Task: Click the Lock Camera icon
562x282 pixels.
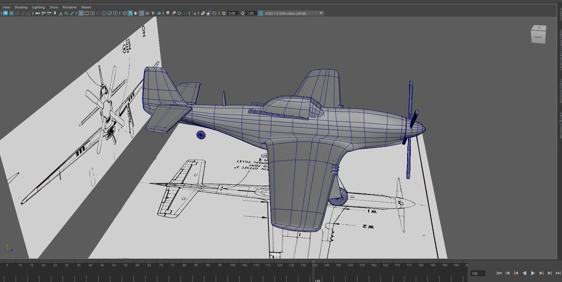Action: tap(43, 13)
